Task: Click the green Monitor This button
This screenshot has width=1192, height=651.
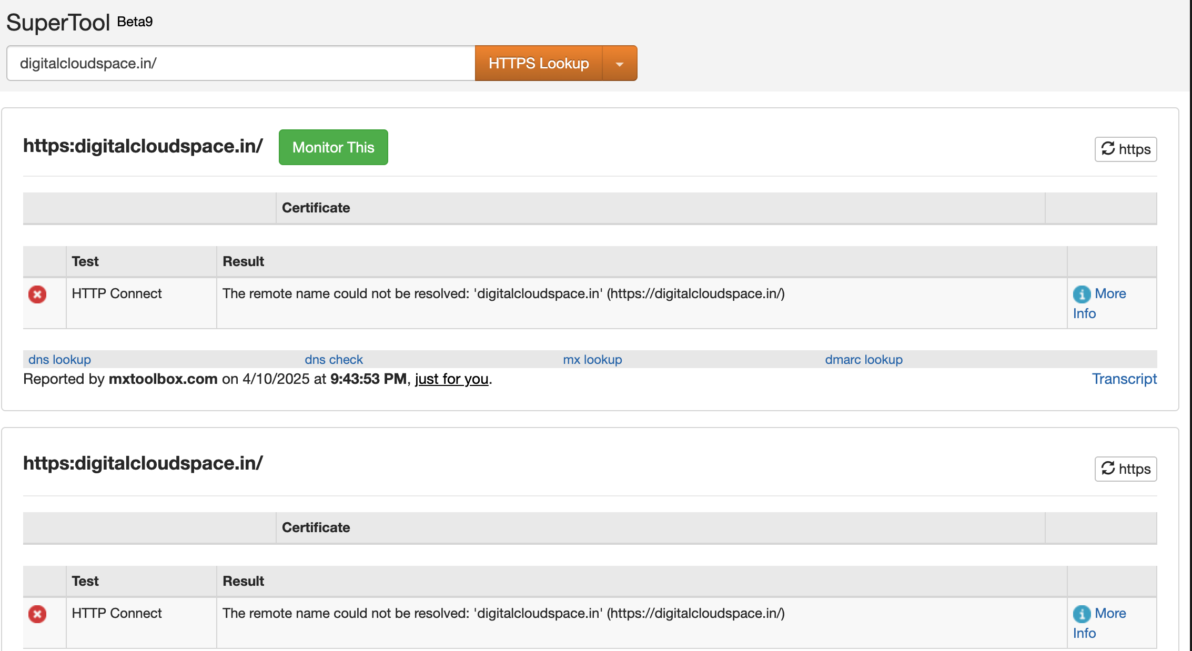Action: point(333,147)
